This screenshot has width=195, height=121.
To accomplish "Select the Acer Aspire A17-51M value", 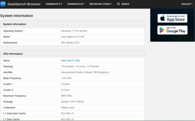I will [73, 37].
